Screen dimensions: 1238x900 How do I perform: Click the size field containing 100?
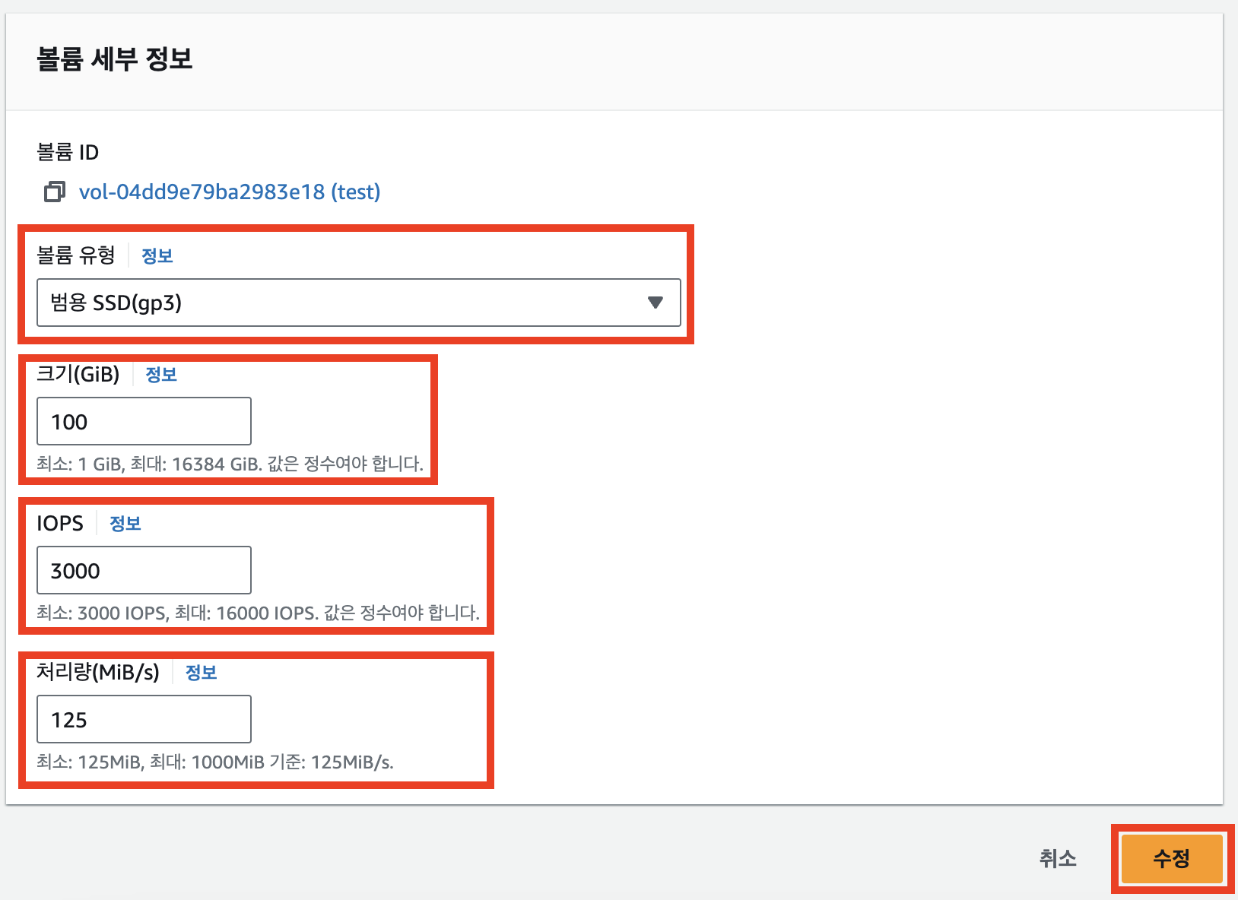click(144, 421)
